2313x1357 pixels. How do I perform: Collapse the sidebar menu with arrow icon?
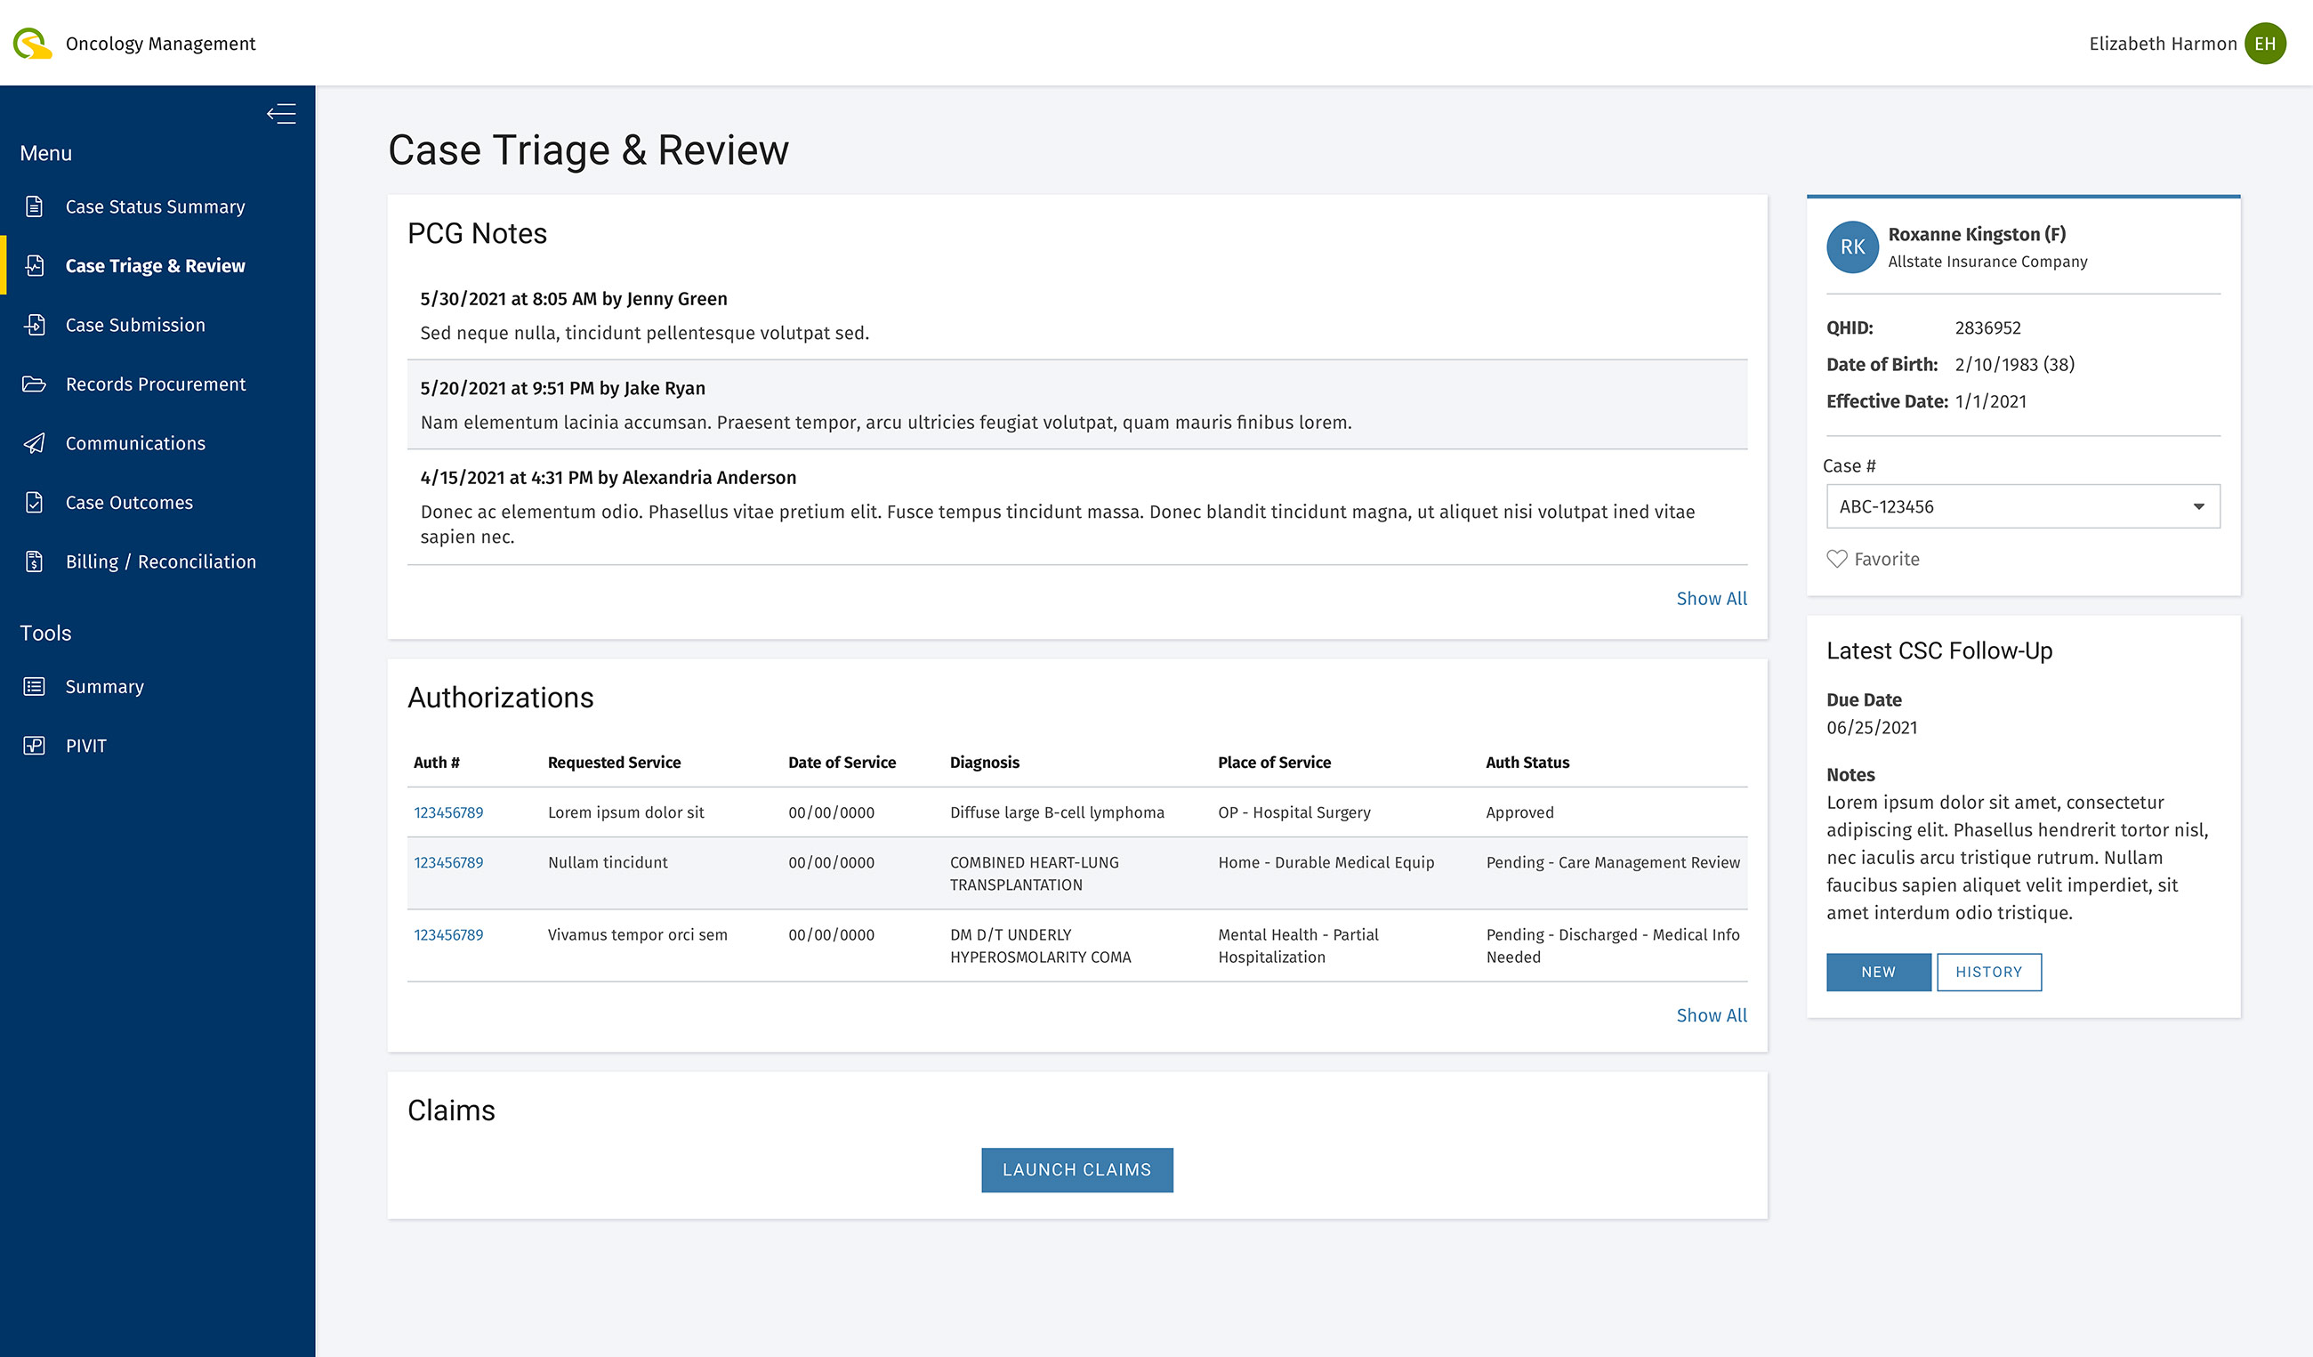click(x=281, y=114)
